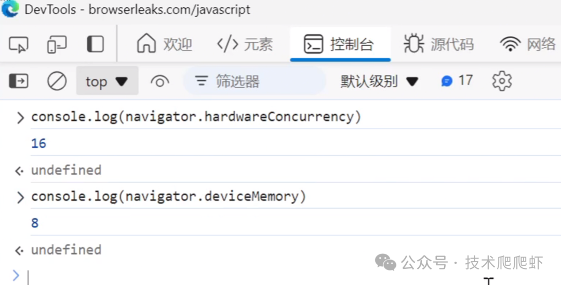Switch to the Elements (元素) tab
This screenshot has width=561, height=285.
point(245,45)
